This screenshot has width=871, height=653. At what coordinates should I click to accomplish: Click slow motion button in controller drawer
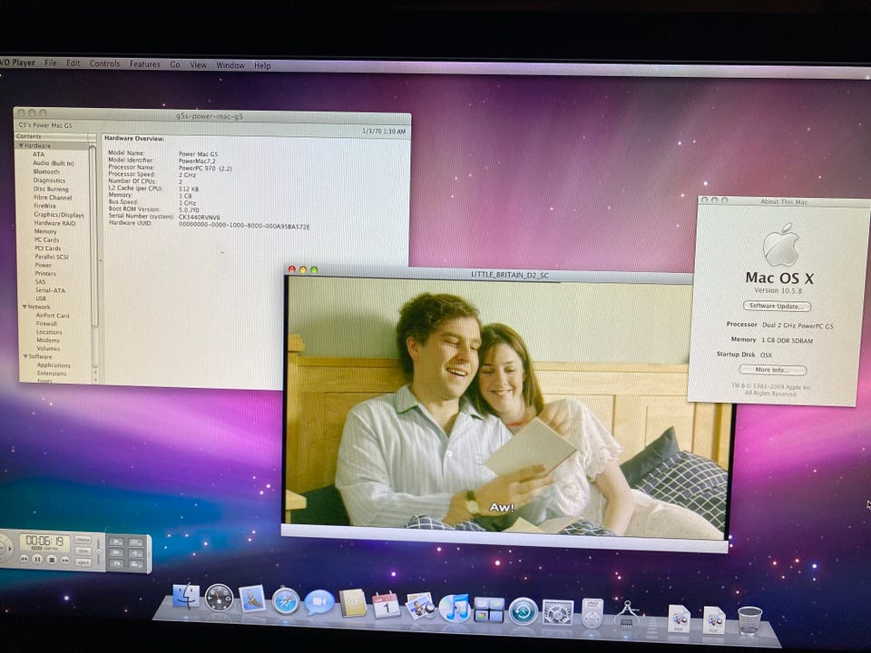pyautogui.click(x=117, y=541)
